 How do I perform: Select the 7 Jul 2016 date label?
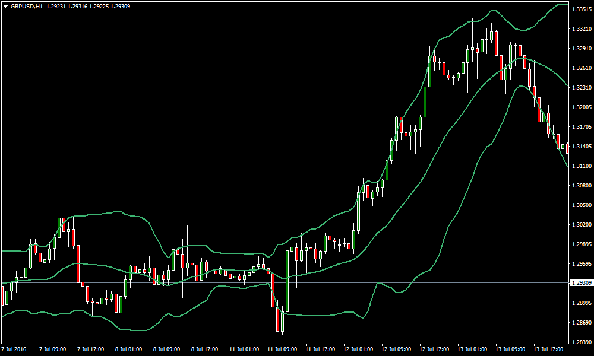pos(15,349)
